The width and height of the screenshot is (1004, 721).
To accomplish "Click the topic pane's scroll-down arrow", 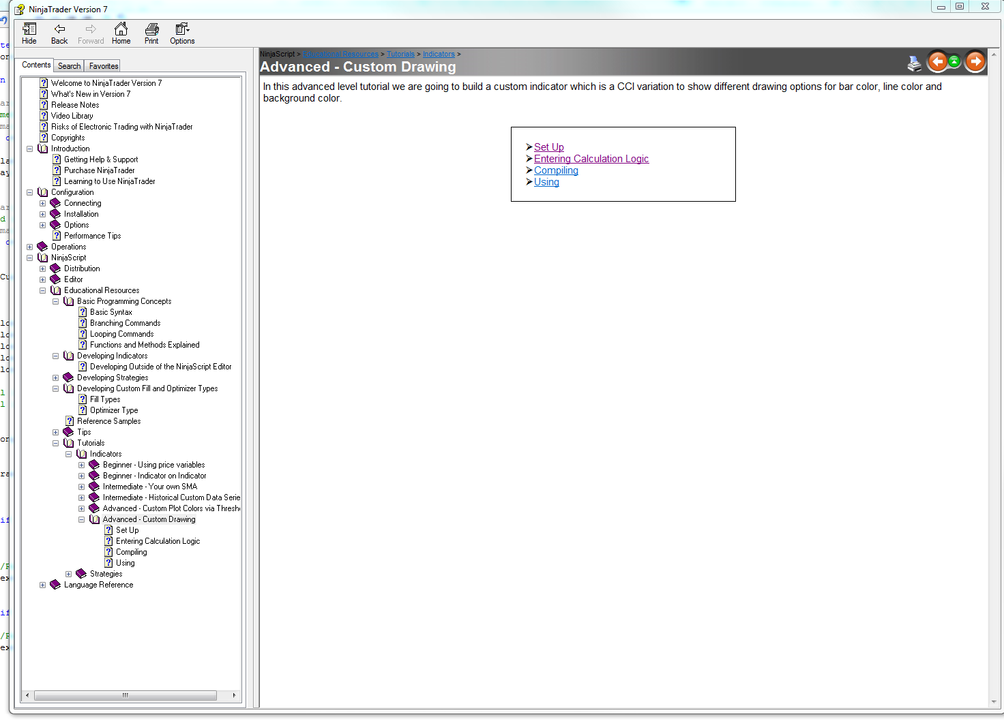I will pyautogui.click(x=992, y=702).
